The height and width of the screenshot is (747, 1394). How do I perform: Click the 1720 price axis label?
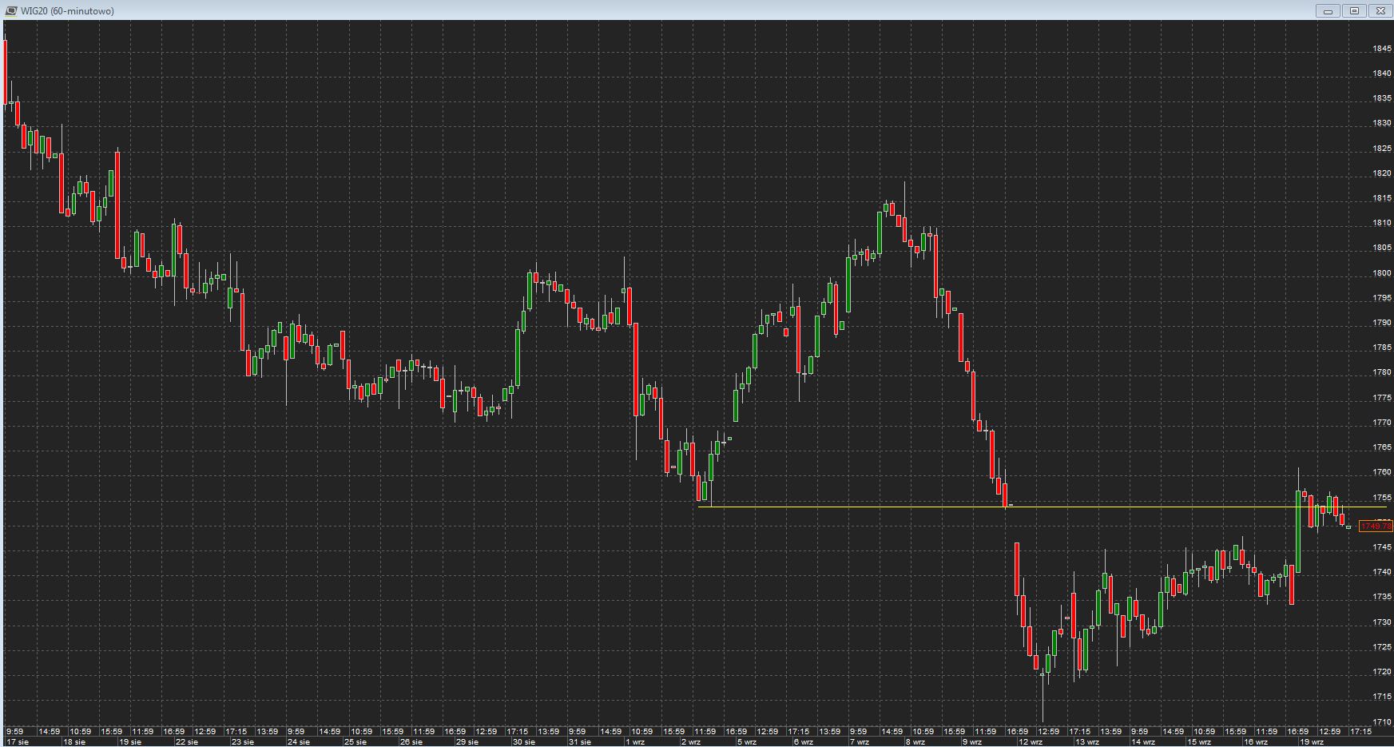pos(1381,672)
